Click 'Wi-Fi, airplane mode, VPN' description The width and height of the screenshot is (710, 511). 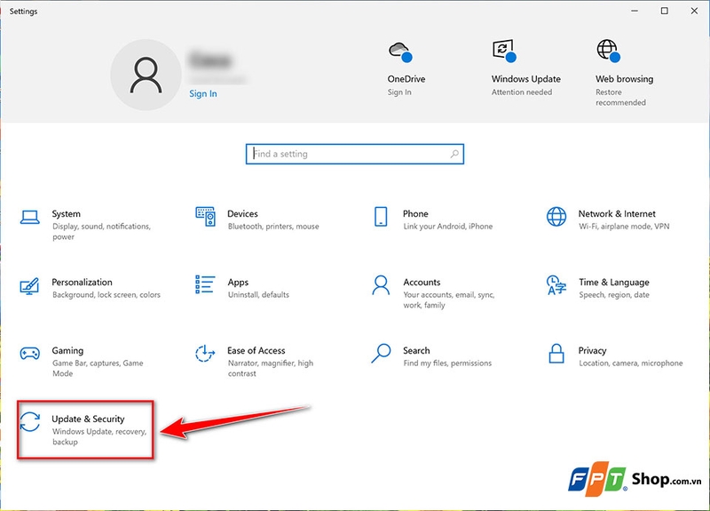[x=624, y=227]
